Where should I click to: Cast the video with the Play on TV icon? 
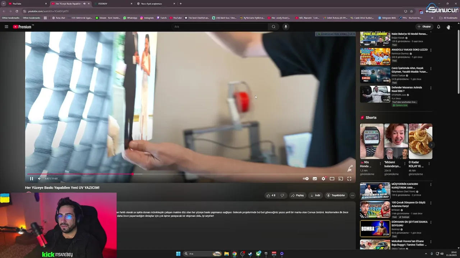tap(341, 178)
